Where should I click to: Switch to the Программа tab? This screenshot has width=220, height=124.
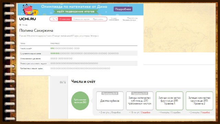(x=98, y=19)
